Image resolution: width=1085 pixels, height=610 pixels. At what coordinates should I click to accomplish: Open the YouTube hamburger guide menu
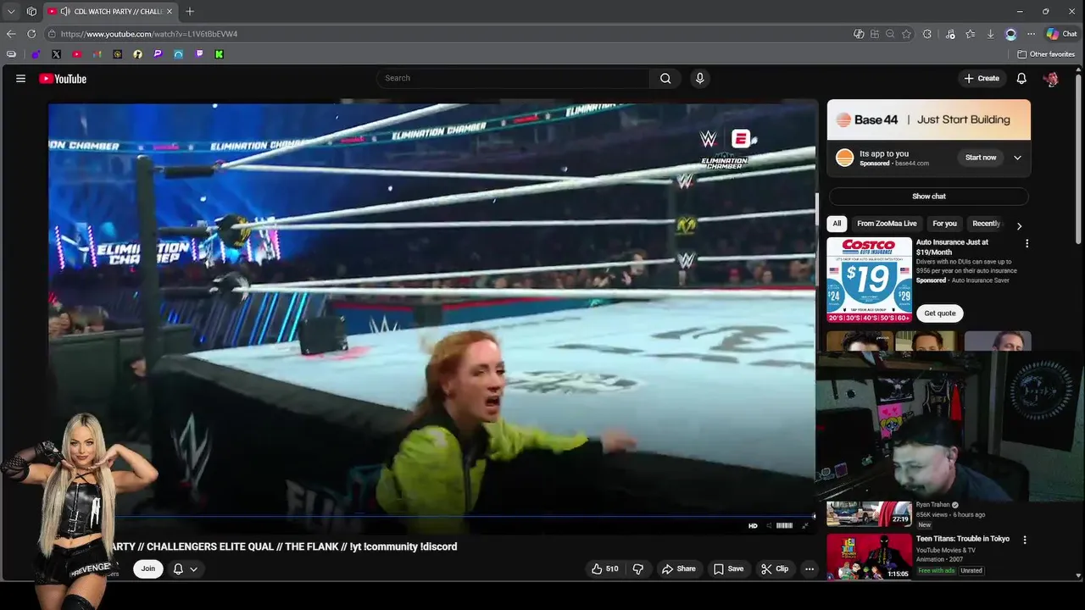tap(20, 78)
